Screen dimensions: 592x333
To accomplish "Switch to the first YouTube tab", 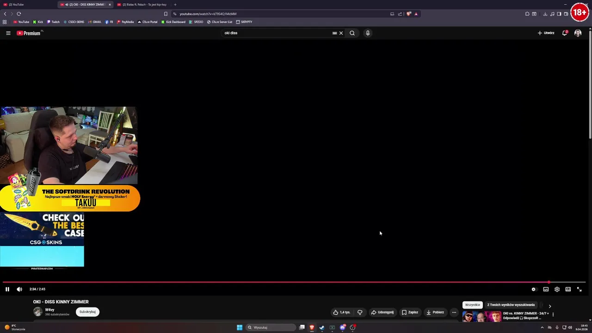I will [28, 5].
